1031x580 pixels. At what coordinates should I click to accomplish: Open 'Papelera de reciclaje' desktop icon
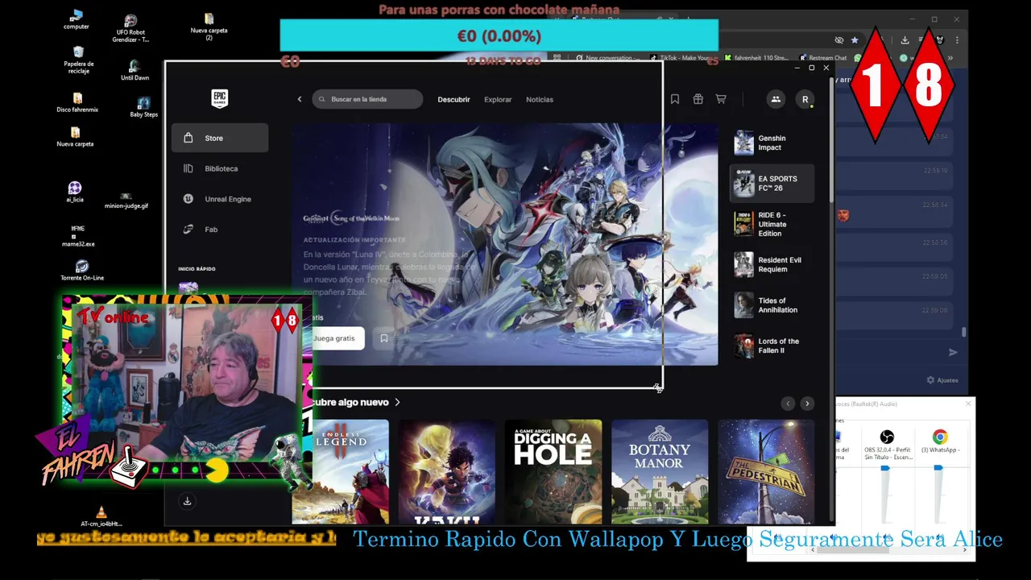click(x=78, y=60)
